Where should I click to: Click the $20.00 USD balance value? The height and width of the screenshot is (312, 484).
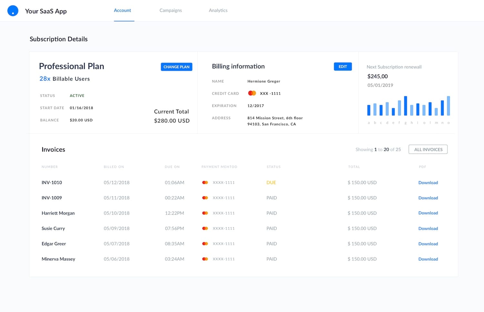(x=81, y=120)
